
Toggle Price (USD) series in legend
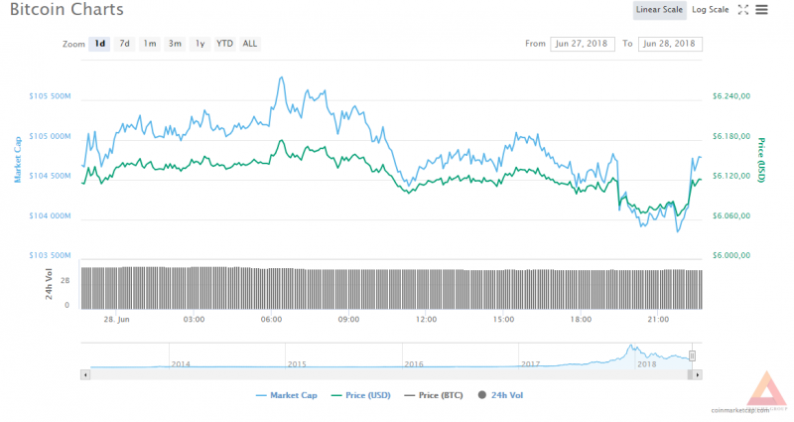tap(360, 395)
